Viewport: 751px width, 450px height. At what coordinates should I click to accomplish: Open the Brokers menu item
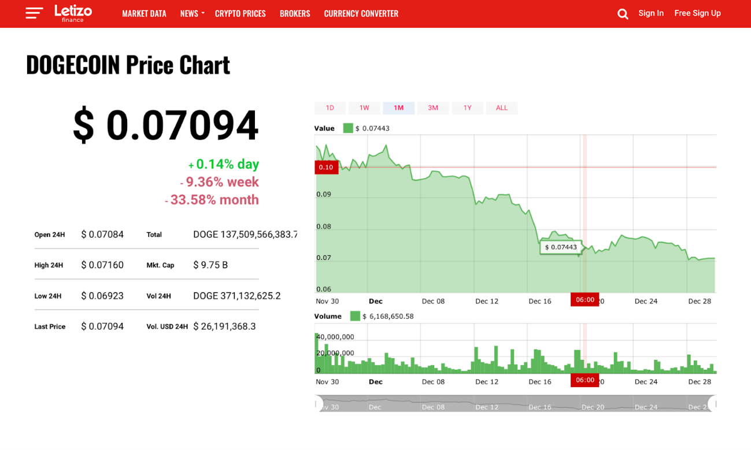coord(295,13)
